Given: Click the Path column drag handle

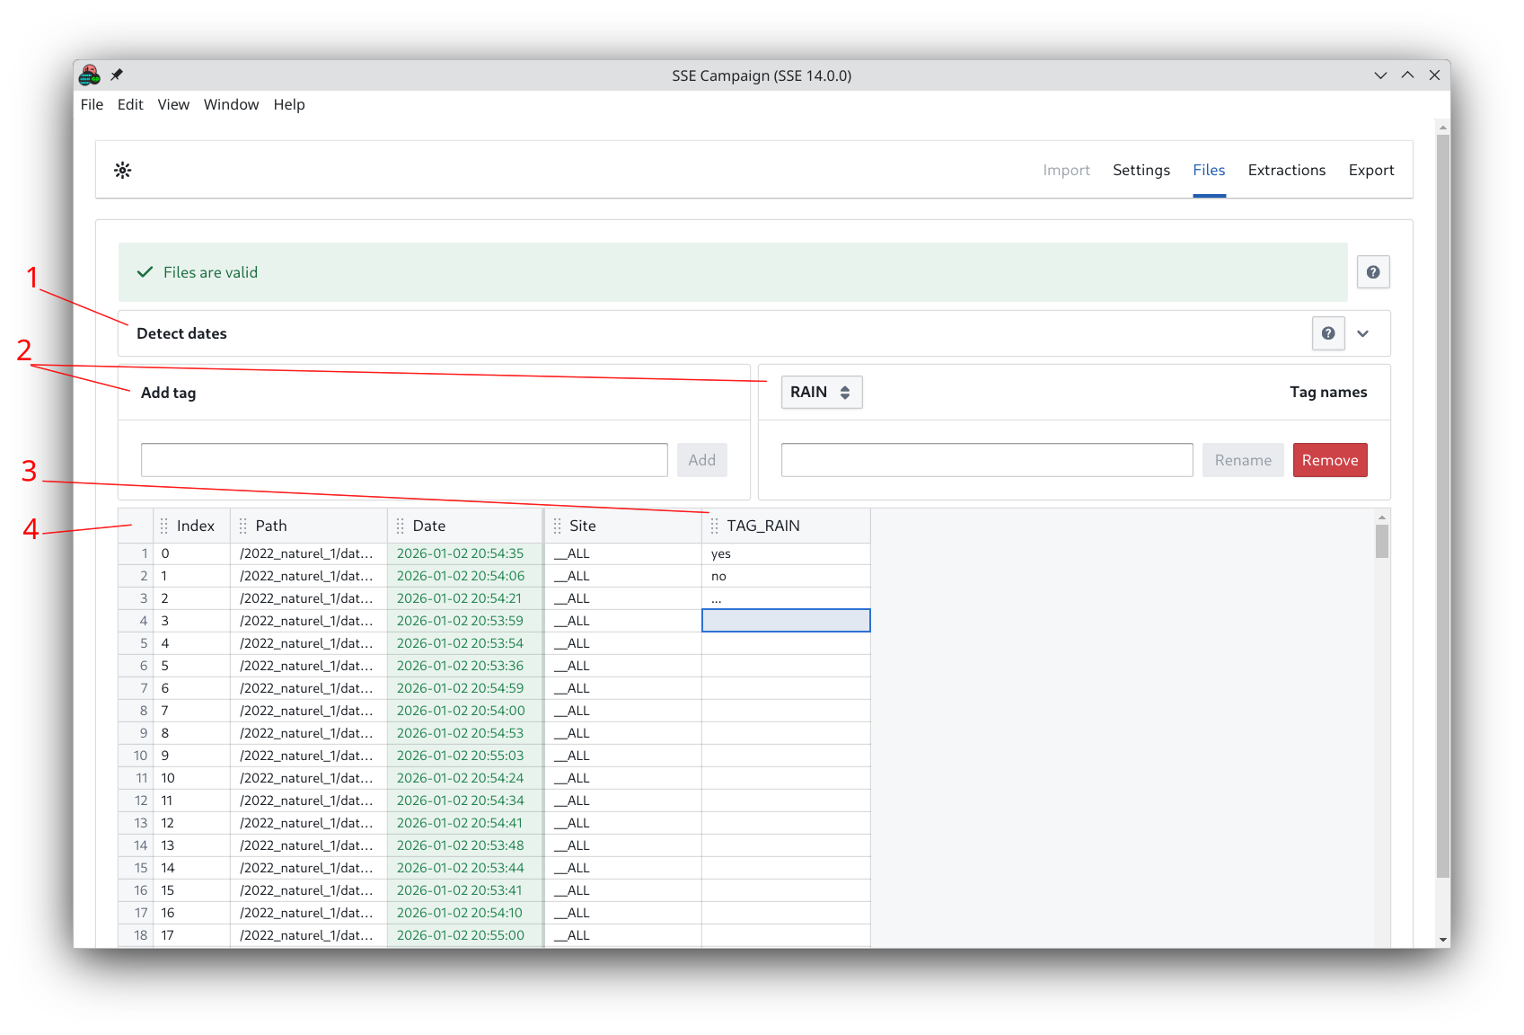Looking at the screenshot, I should coord(242,526).
